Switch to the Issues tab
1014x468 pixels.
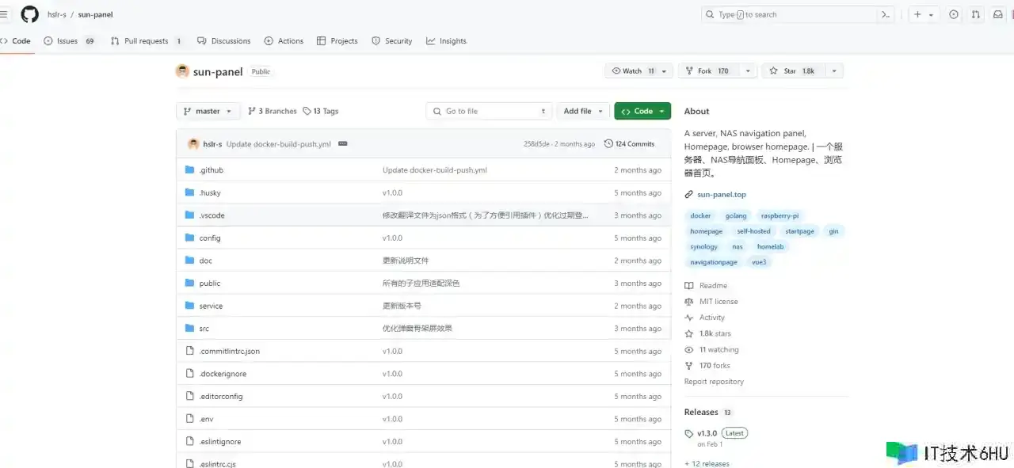coord(71,41)
